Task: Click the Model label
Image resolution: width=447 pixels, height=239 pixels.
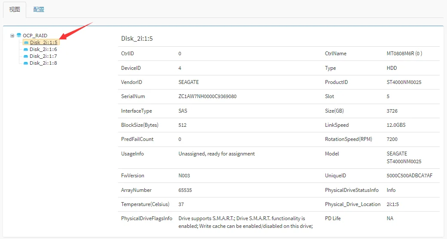Action: (332, 154)
